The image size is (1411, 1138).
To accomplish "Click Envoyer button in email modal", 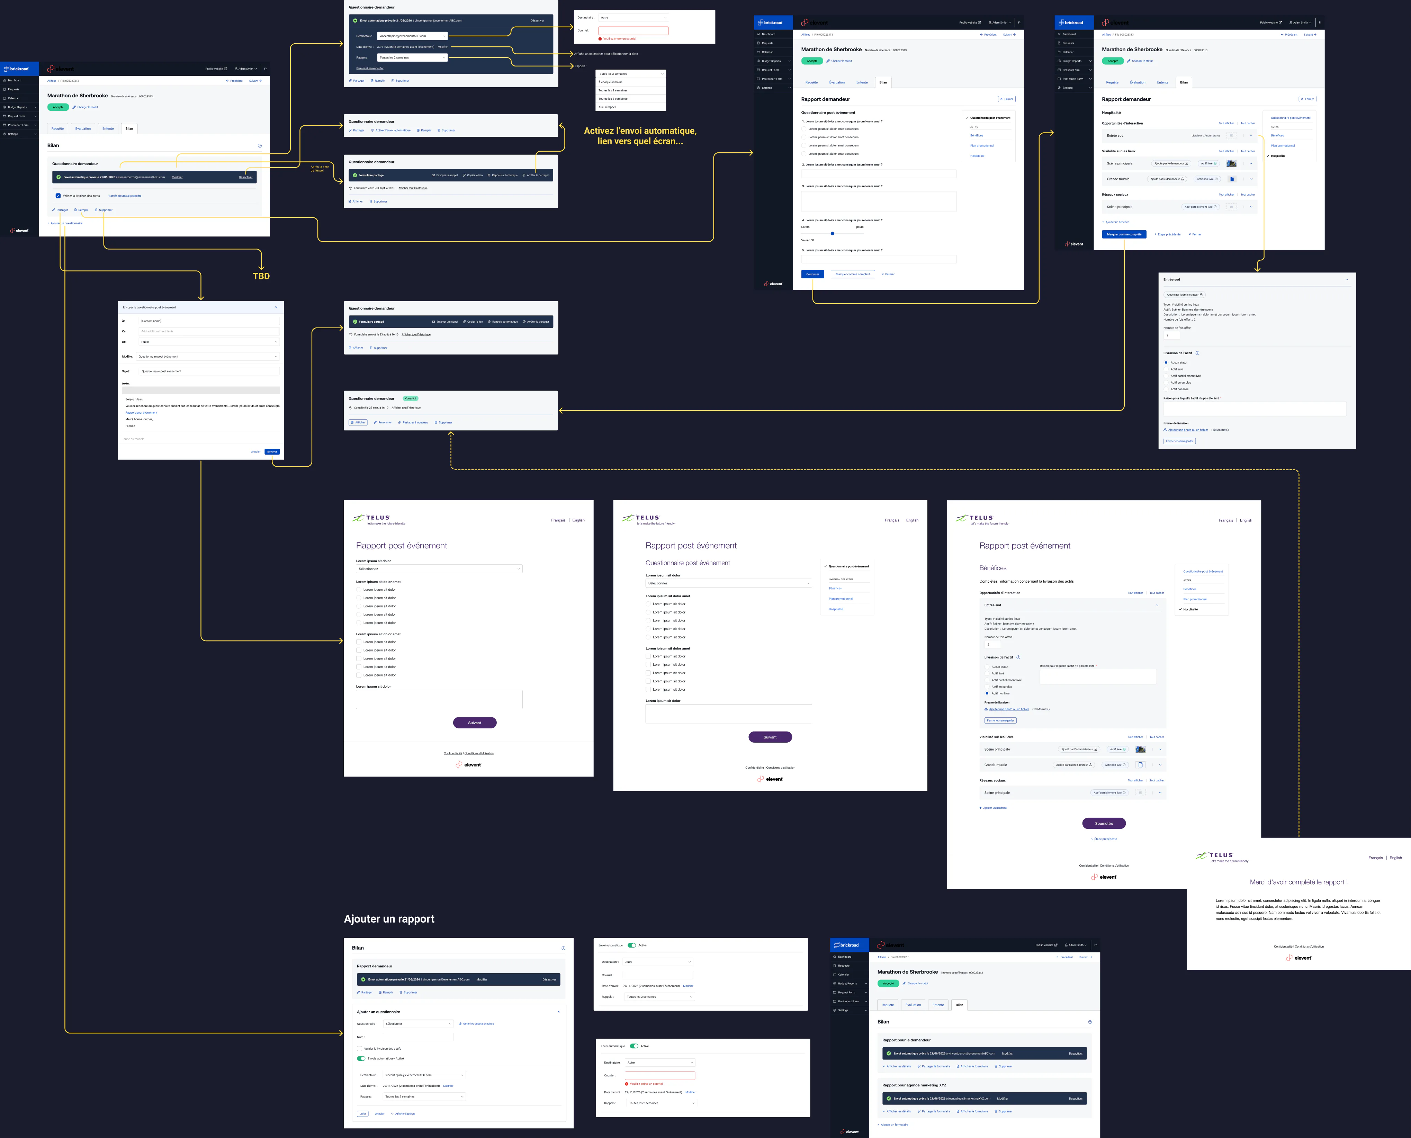I will (x=273, y=452).
